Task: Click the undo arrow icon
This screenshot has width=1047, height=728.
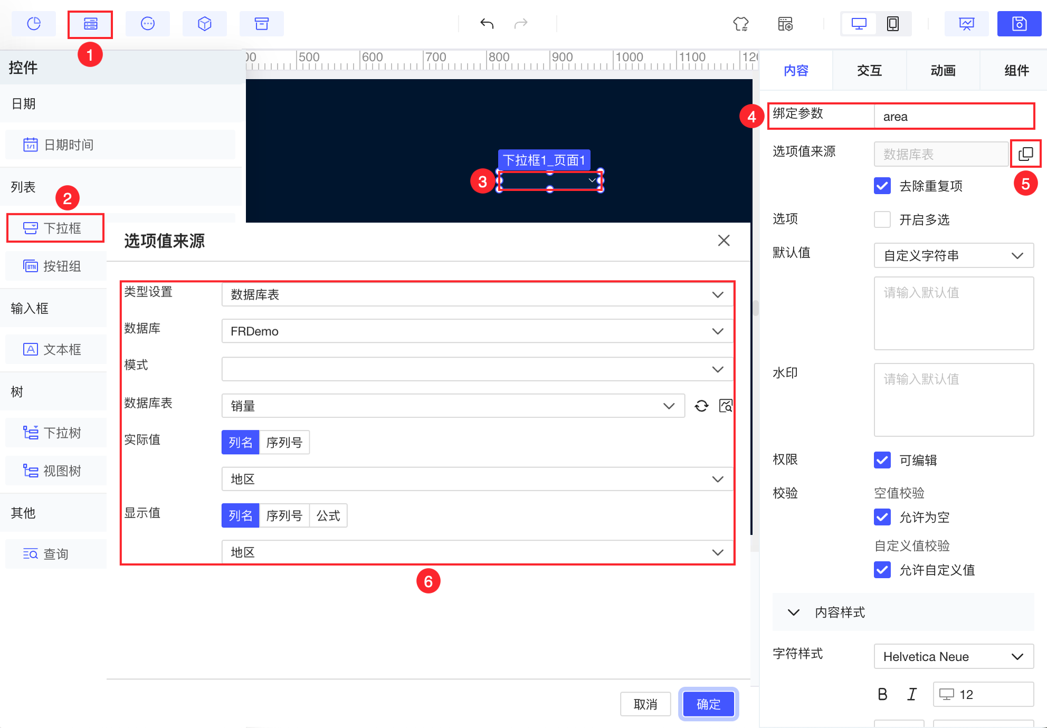Action: click(x=487, y=24)
